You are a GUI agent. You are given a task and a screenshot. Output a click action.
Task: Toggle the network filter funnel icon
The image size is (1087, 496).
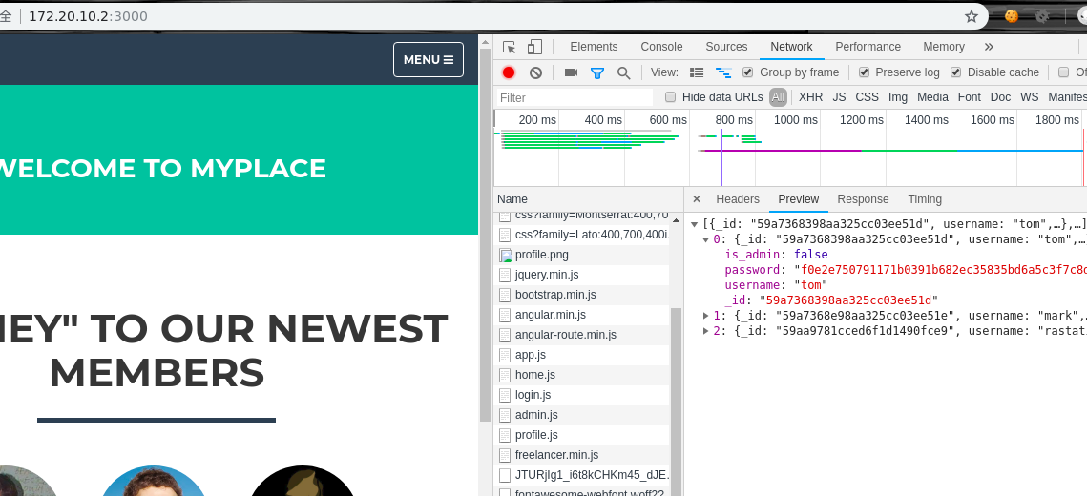(x=597, y=72)
